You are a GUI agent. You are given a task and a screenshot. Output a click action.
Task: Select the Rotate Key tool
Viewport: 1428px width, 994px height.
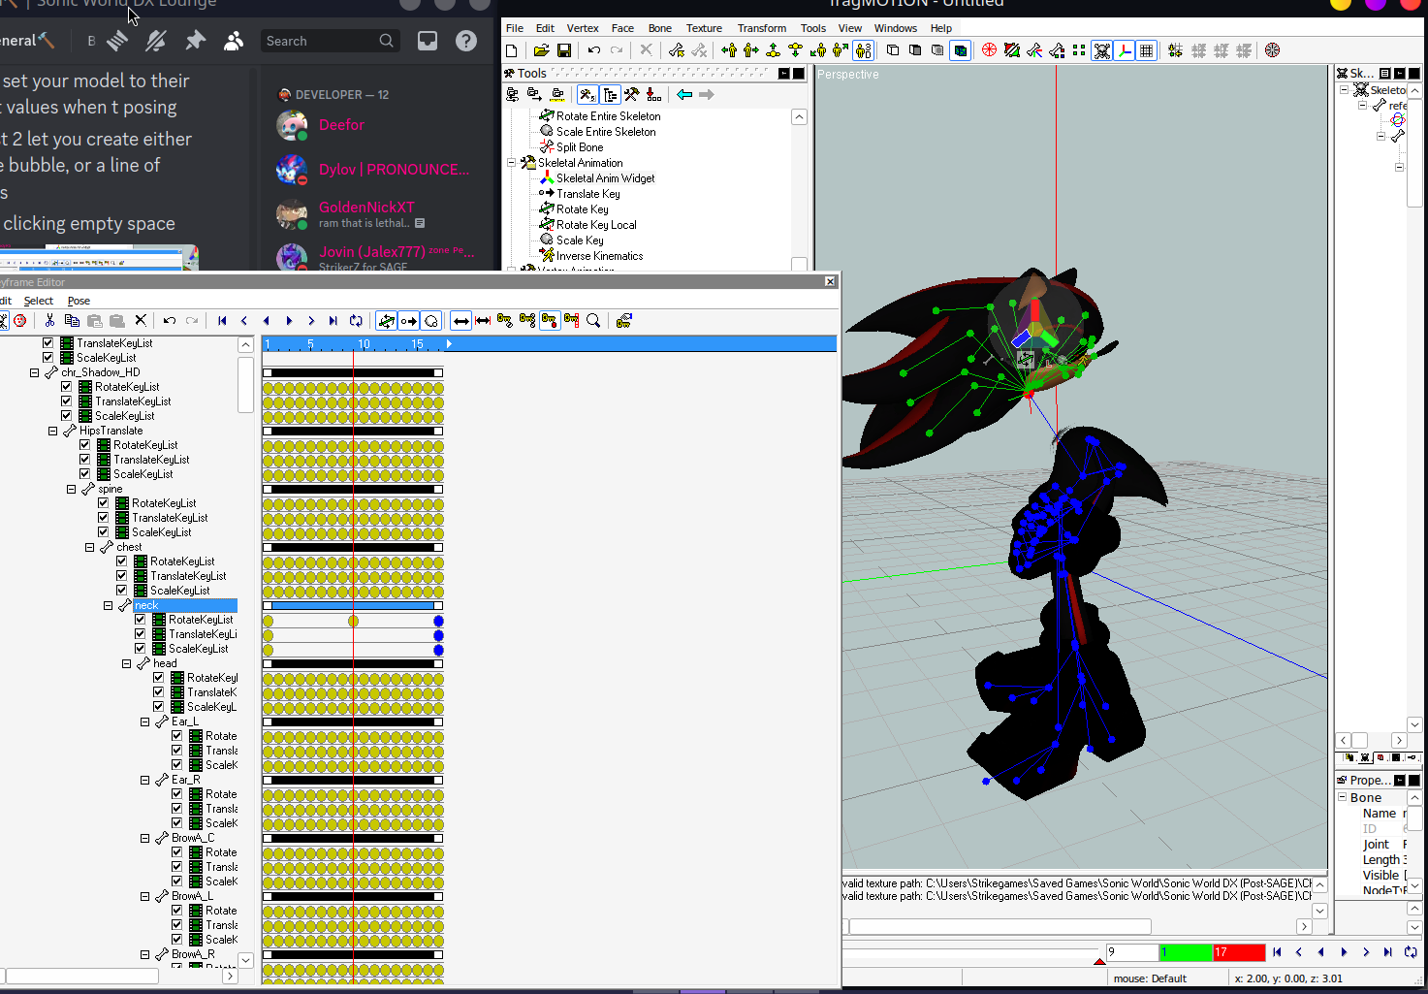(x=582, y=209)
